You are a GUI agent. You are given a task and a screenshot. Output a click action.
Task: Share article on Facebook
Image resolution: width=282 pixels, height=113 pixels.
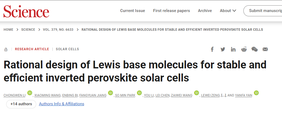point(212,49)
